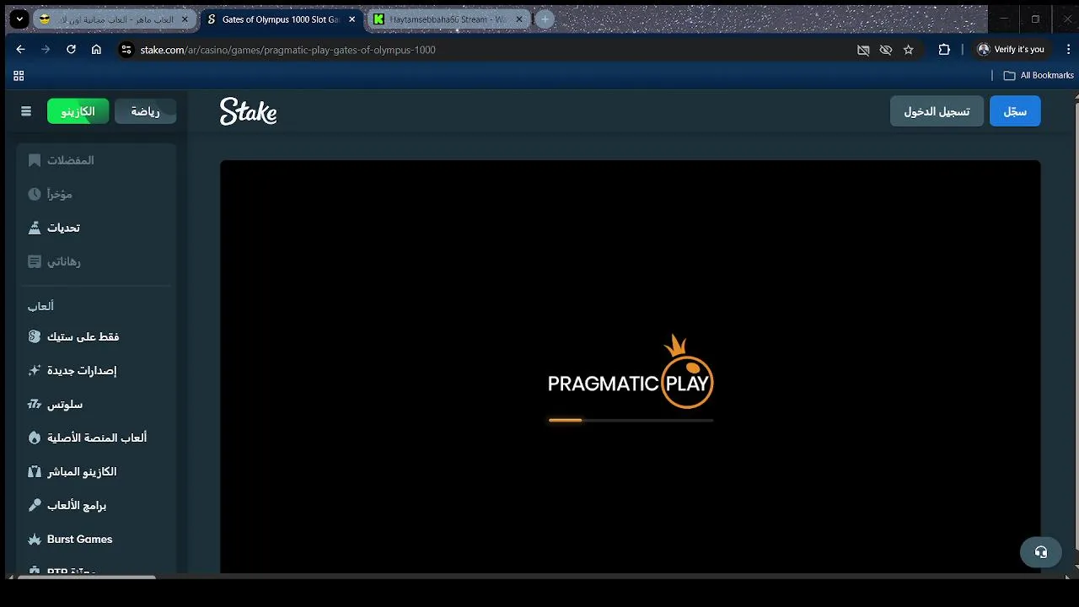Bookmark this page with the star icon
The height and width of the screenshot is (607, 1079).
tap(908, 50)
